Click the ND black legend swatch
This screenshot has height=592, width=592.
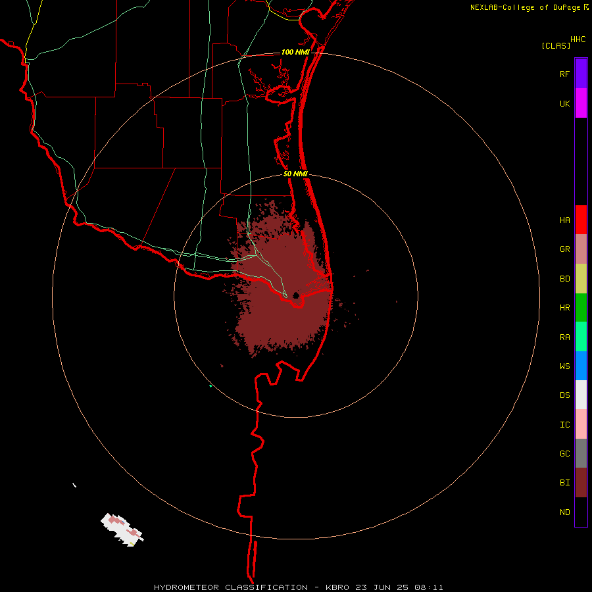(581, 512)
